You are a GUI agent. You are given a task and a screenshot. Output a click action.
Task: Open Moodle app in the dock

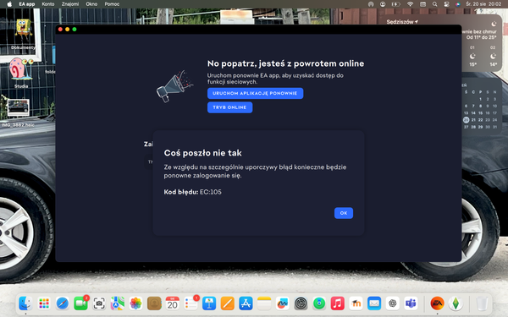[356, 303]
